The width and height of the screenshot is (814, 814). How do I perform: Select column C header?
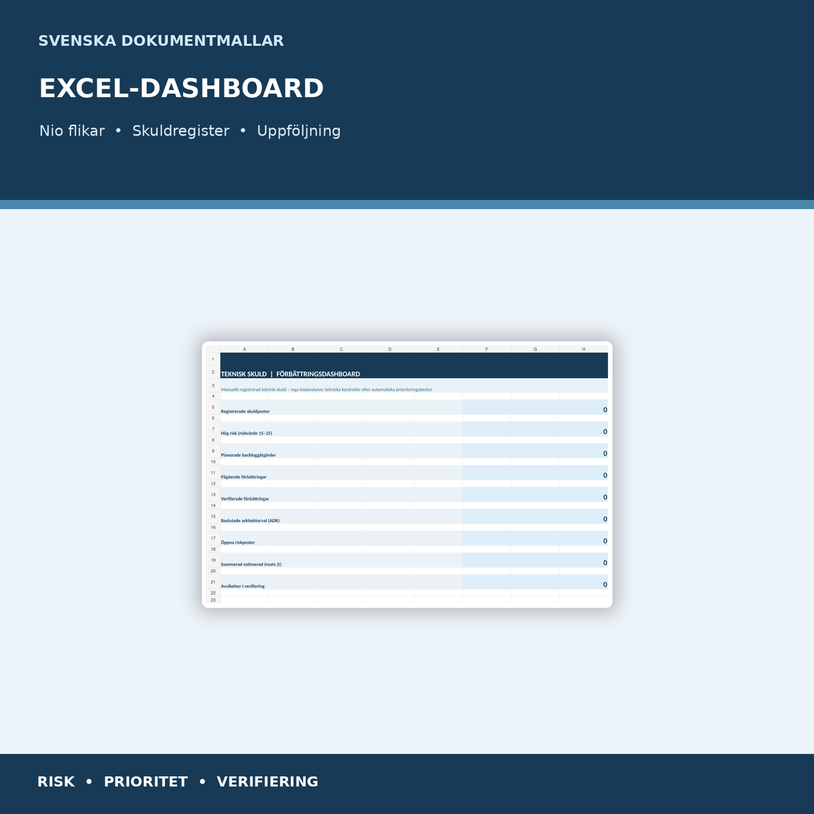[341, 349]
